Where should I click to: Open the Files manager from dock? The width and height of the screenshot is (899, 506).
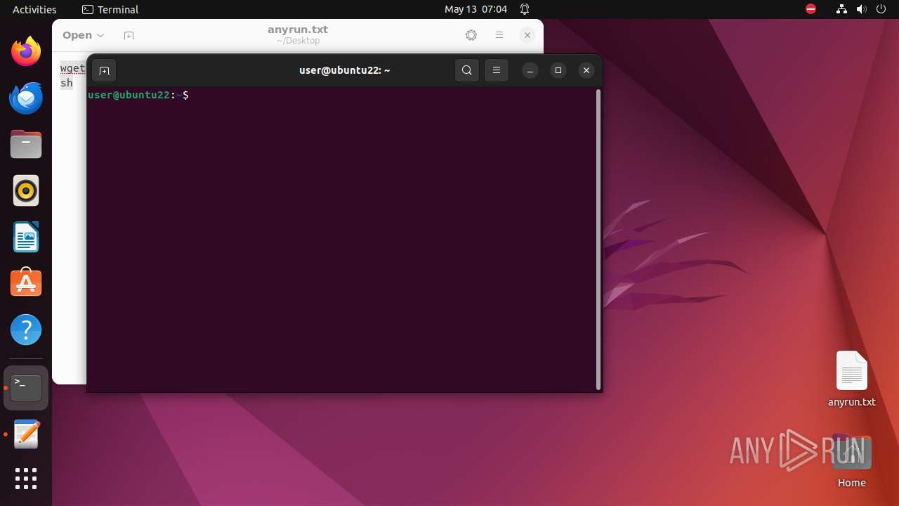(26, 144)
